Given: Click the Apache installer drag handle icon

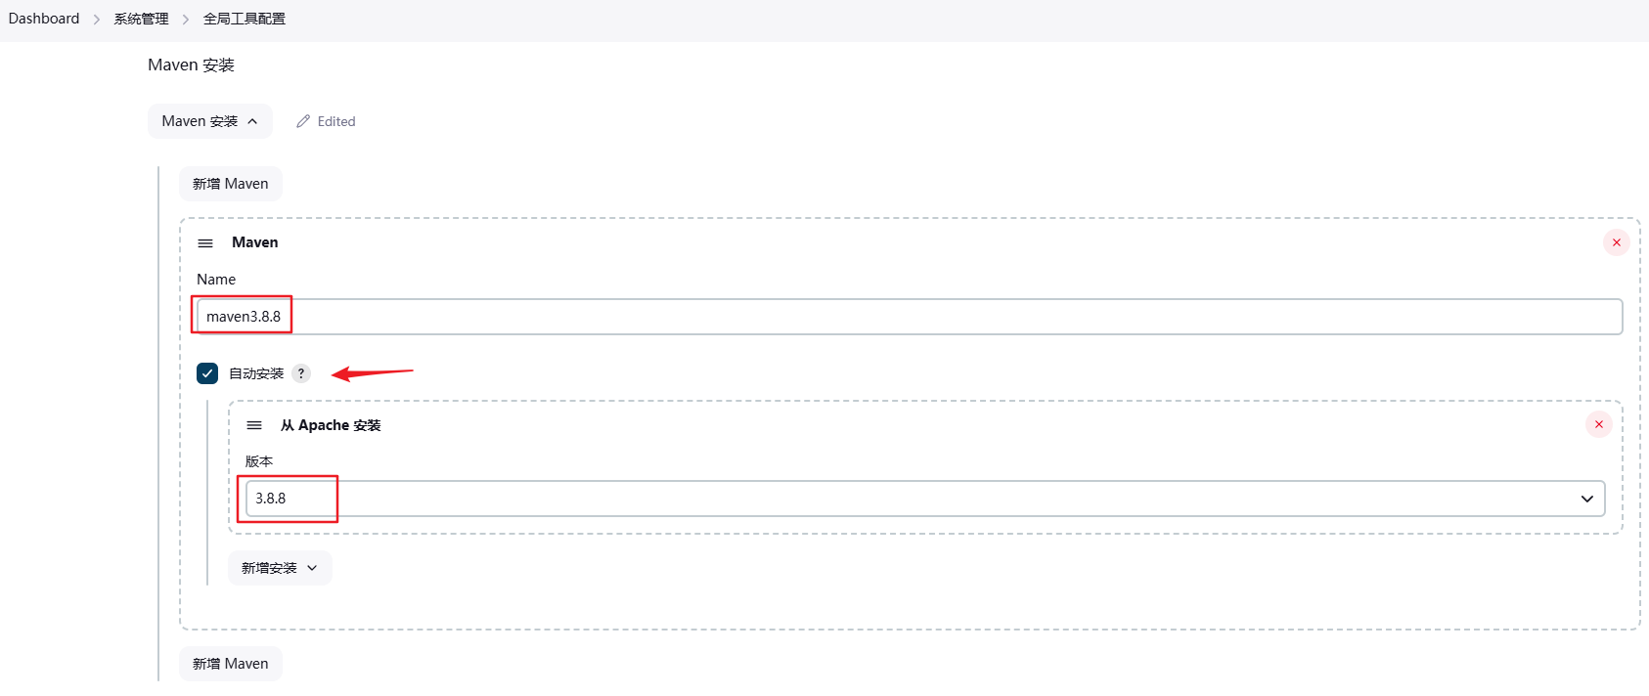Looking at the screenshot, I should coord(254,425).
